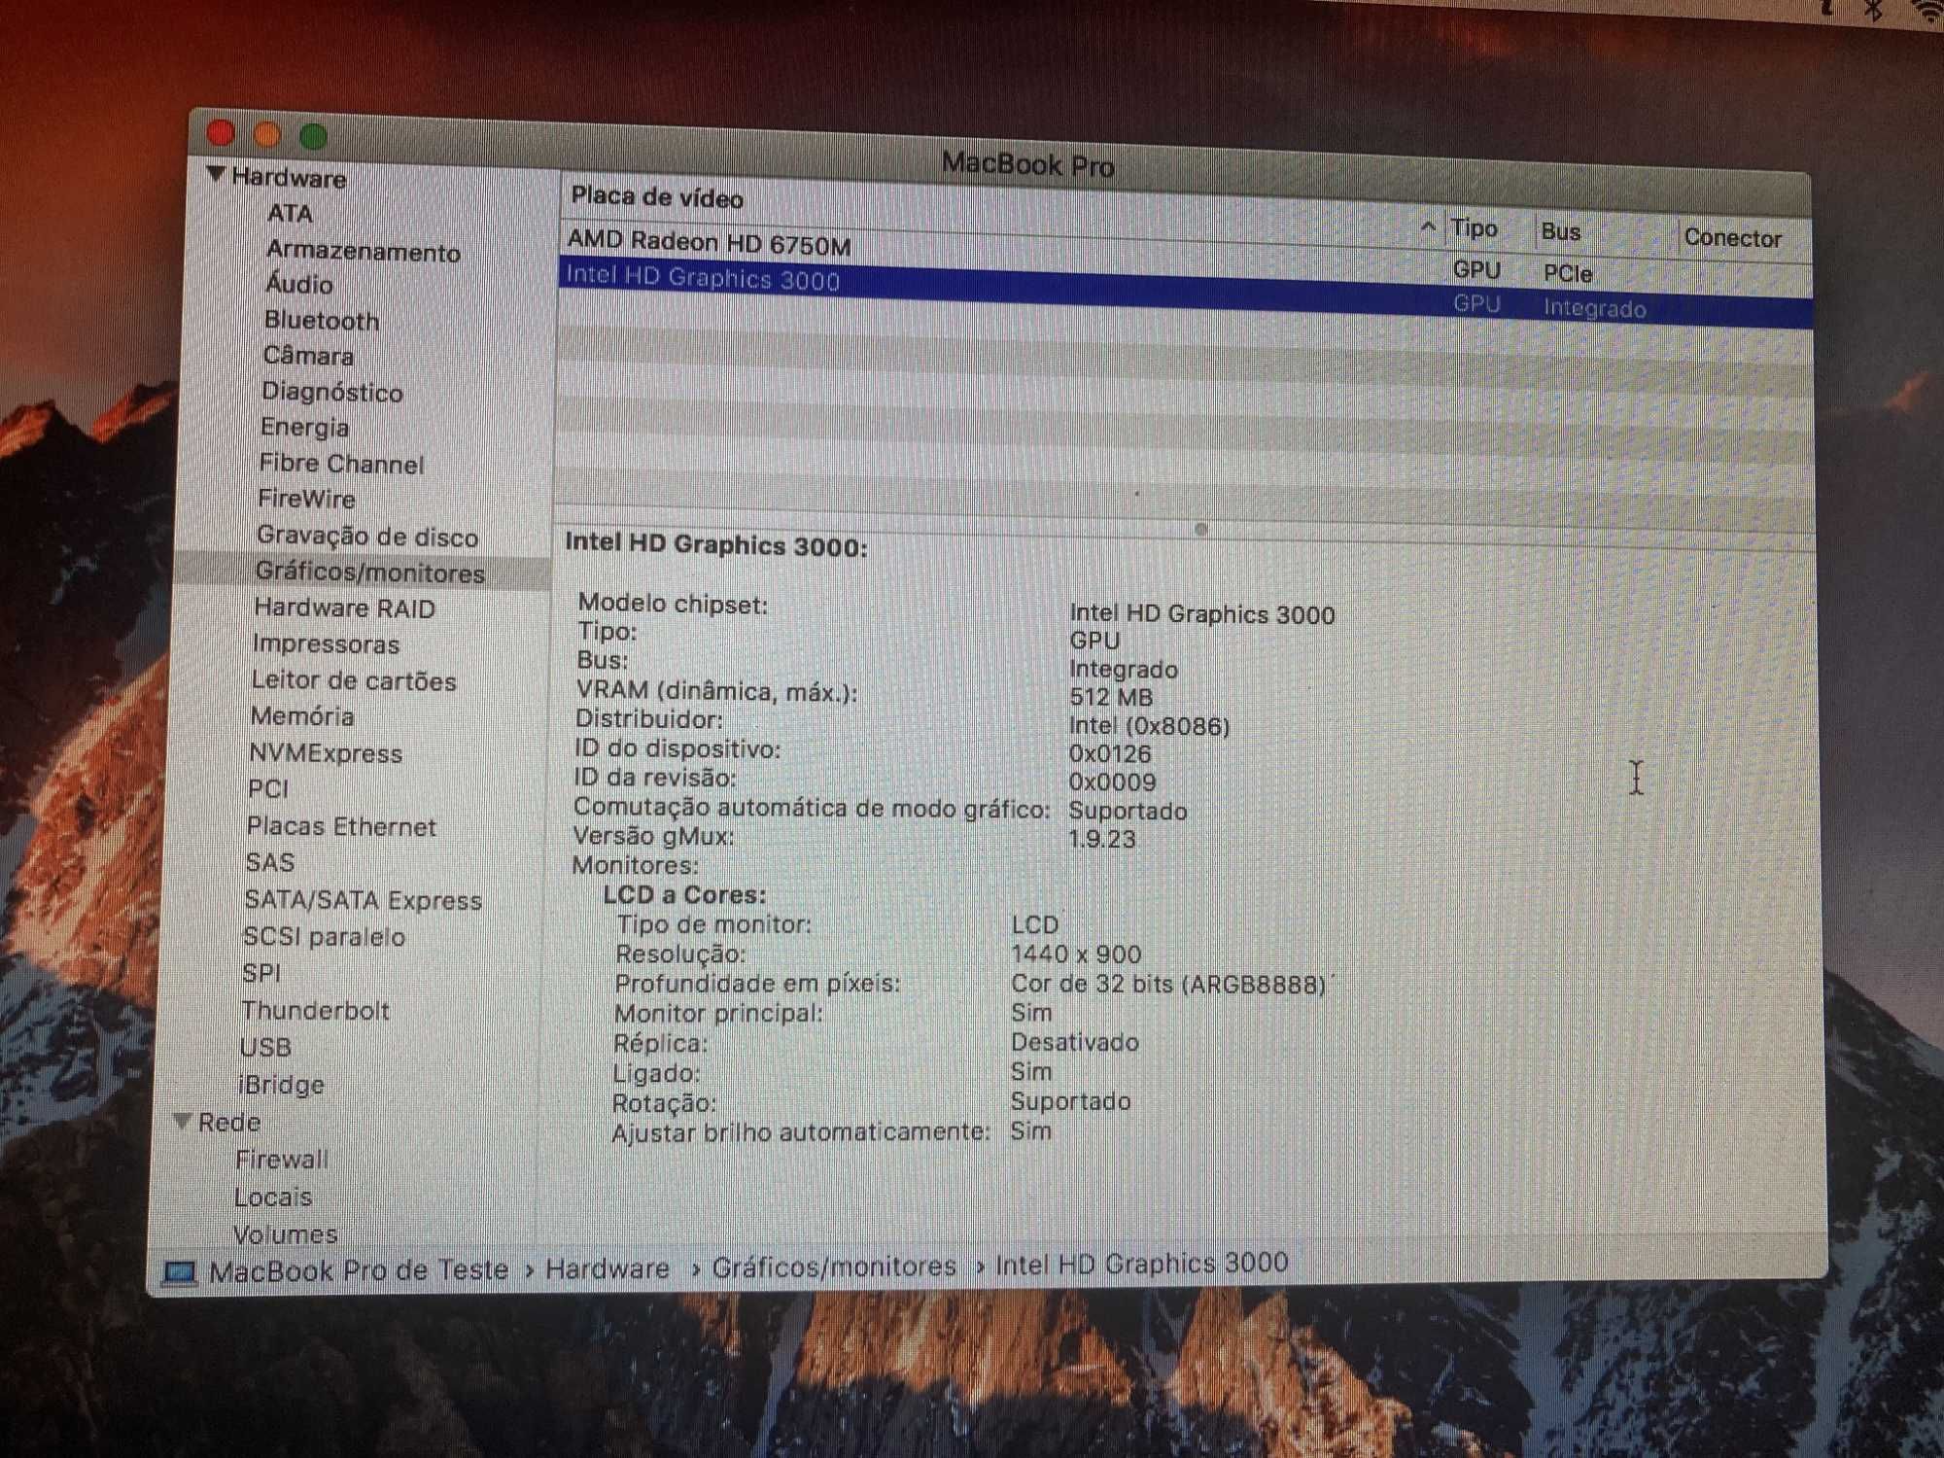Click the PCIe bus cell of AMD row
Image resolution: width=1944 pixels, height=1458 pixels.
(x=1567, y=273)
